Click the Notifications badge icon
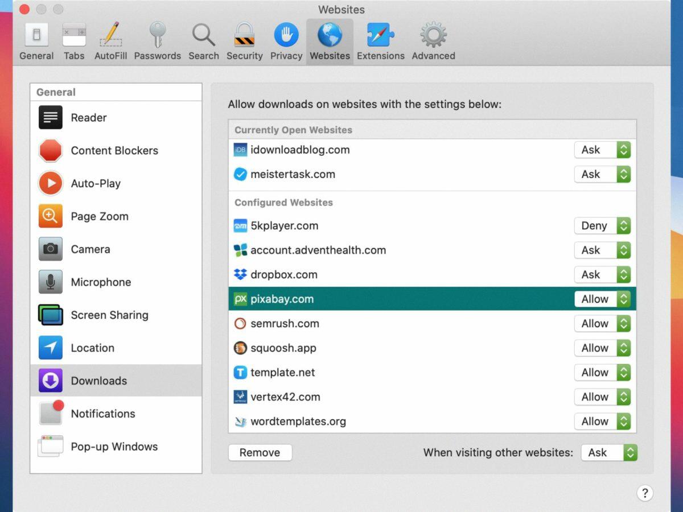This screenshot has height=512, width=683. [x=51, y=413]
